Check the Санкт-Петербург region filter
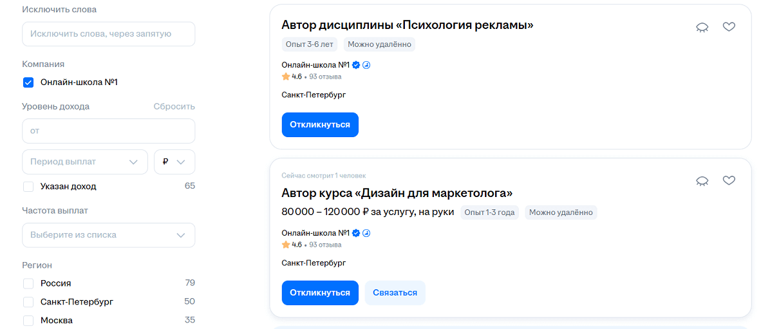 click(x=28, y=302)
